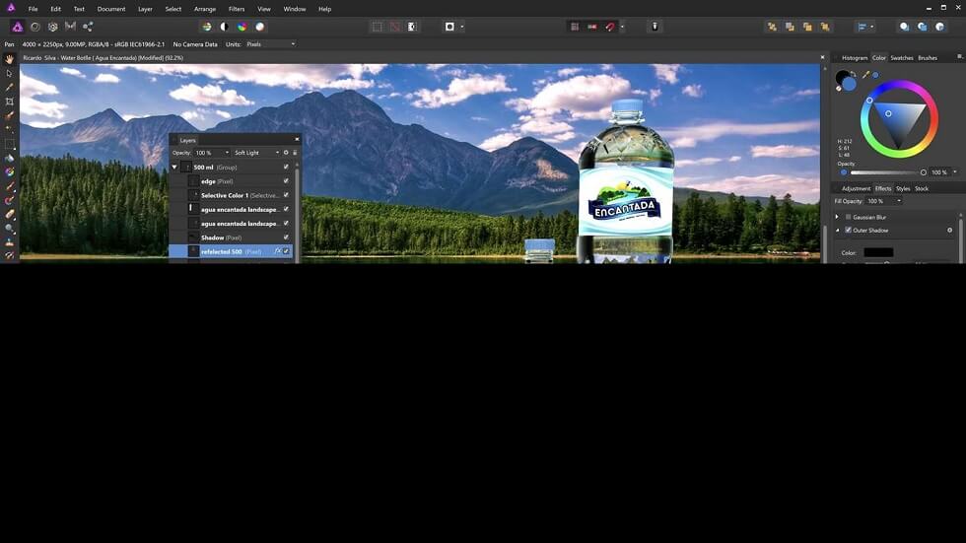Open the Arrange menu
Viewport: 966px width, 543px height.
pos(205,9)
